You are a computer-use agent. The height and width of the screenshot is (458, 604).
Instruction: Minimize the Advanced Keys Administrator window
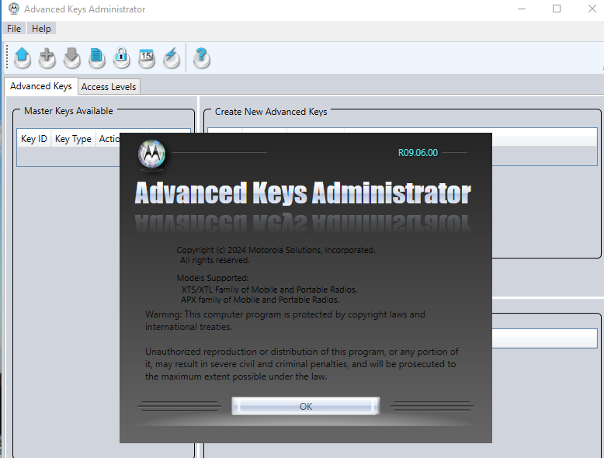(x=522, y=9)
